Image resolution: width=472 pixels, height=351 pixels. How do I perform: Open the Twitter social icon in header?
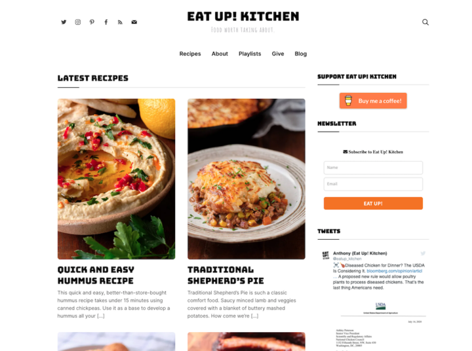[x=64, y=22]
